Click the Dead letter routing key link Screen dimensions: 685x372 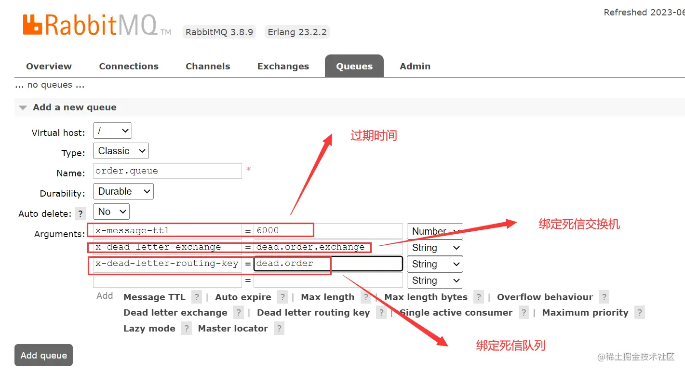click(x=313, y=312)
